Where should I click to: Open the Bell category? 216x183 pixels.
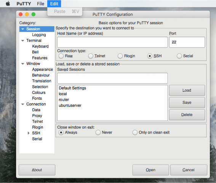[35, 52]
